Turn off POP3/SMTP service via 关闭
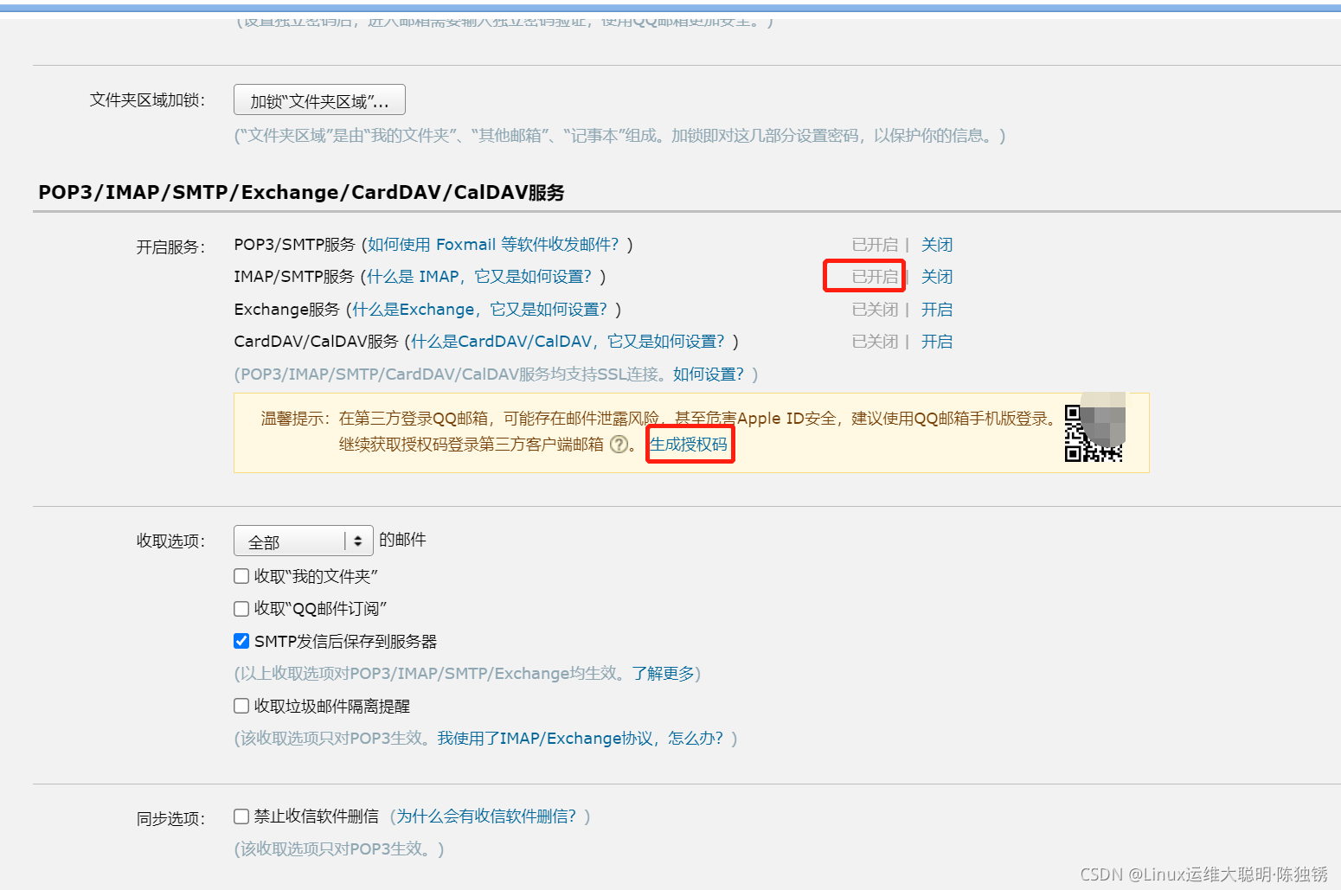The image size is (1341, 890). (x=937, y=245)
